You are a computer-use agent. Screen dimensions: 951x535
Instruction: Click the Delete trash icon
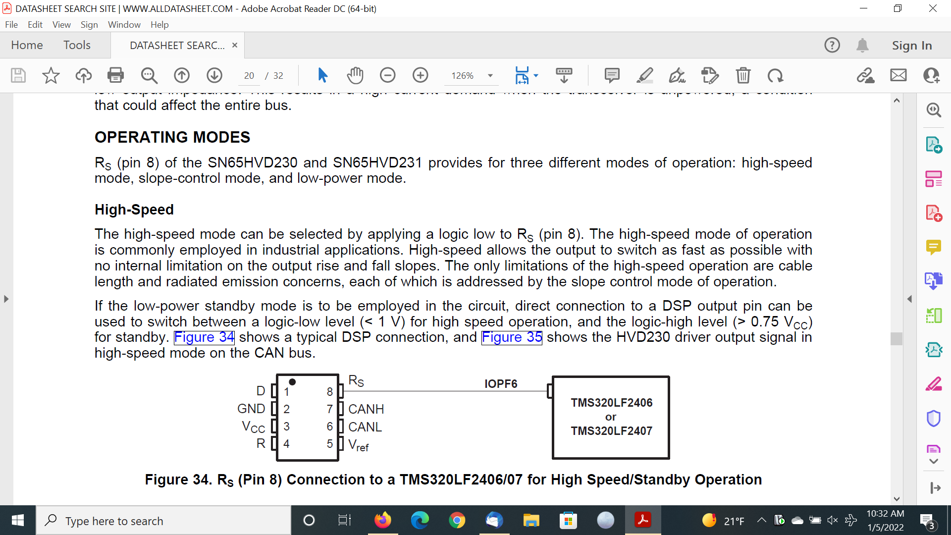click(x=743, y=75)
